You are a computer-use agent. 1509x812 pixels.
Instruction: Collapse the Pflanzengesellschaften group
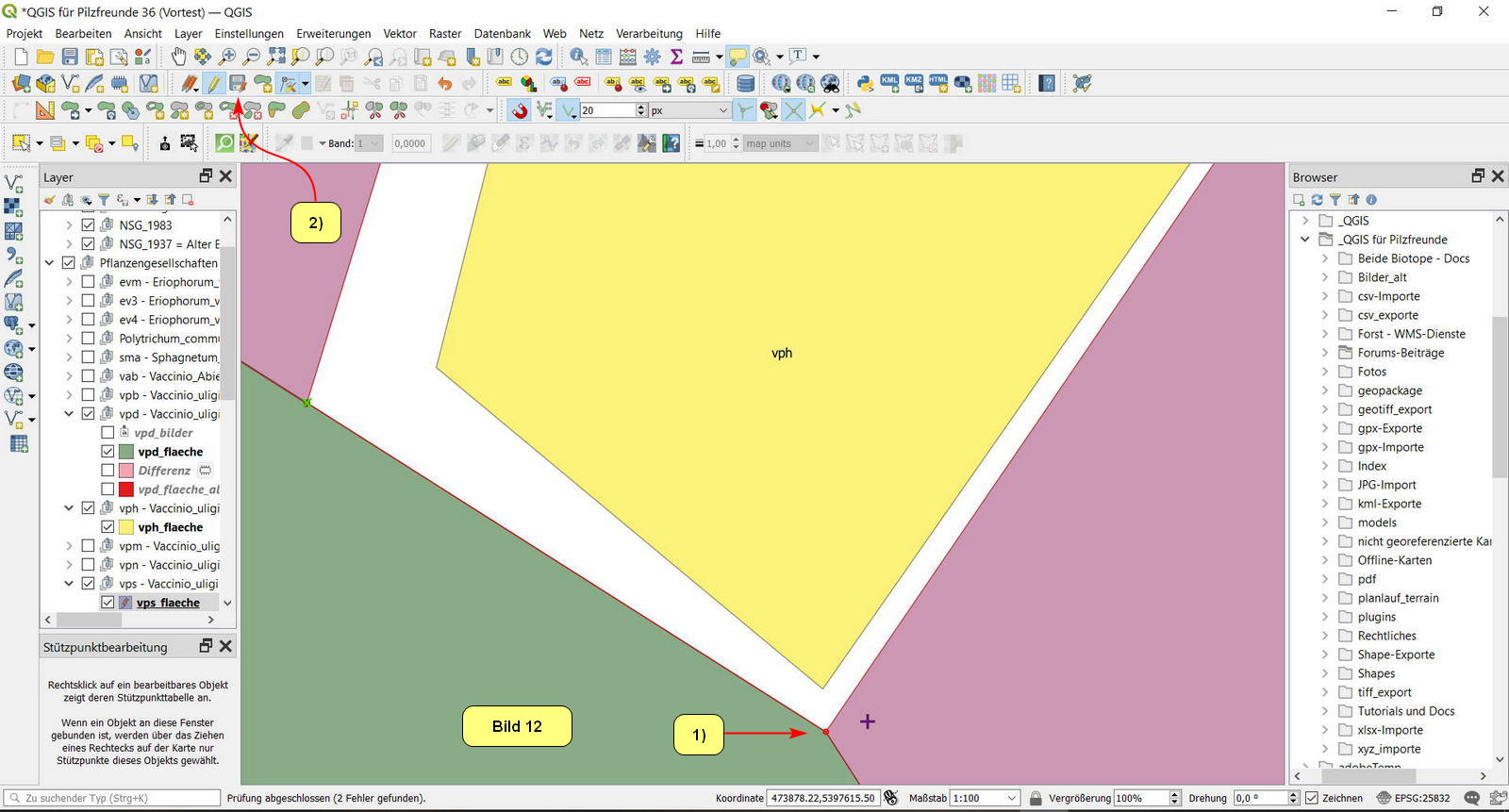(x=50, y=263)
